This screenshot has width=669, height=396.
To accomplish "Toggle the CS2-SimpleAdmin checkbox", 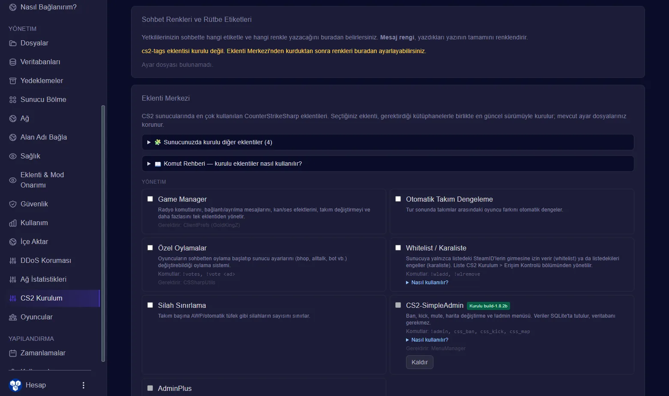I will pos(398,305).
